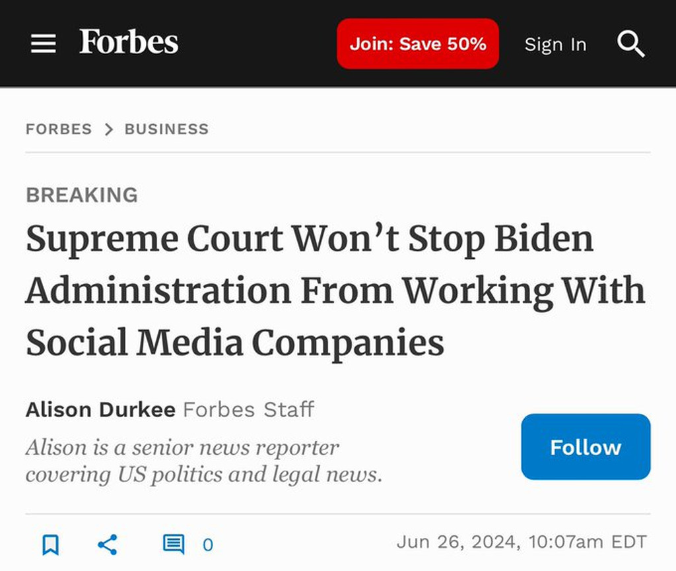This screenshot has height=571, width=676.
Task: Click the author bio description text
Action: [x=204, y=461]
